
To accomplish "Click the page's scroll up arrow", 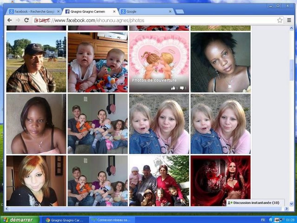I will (x=291, y=28).
